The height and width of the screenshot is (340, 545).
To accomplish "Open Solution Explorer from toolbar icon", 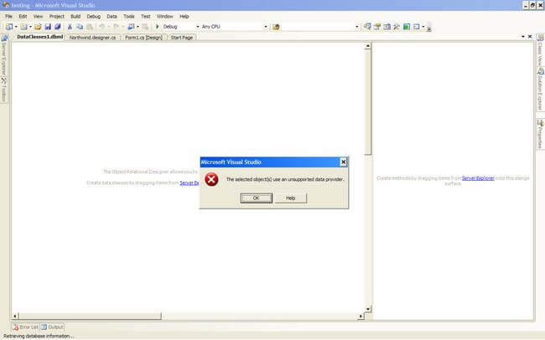I will click(367, 27).
